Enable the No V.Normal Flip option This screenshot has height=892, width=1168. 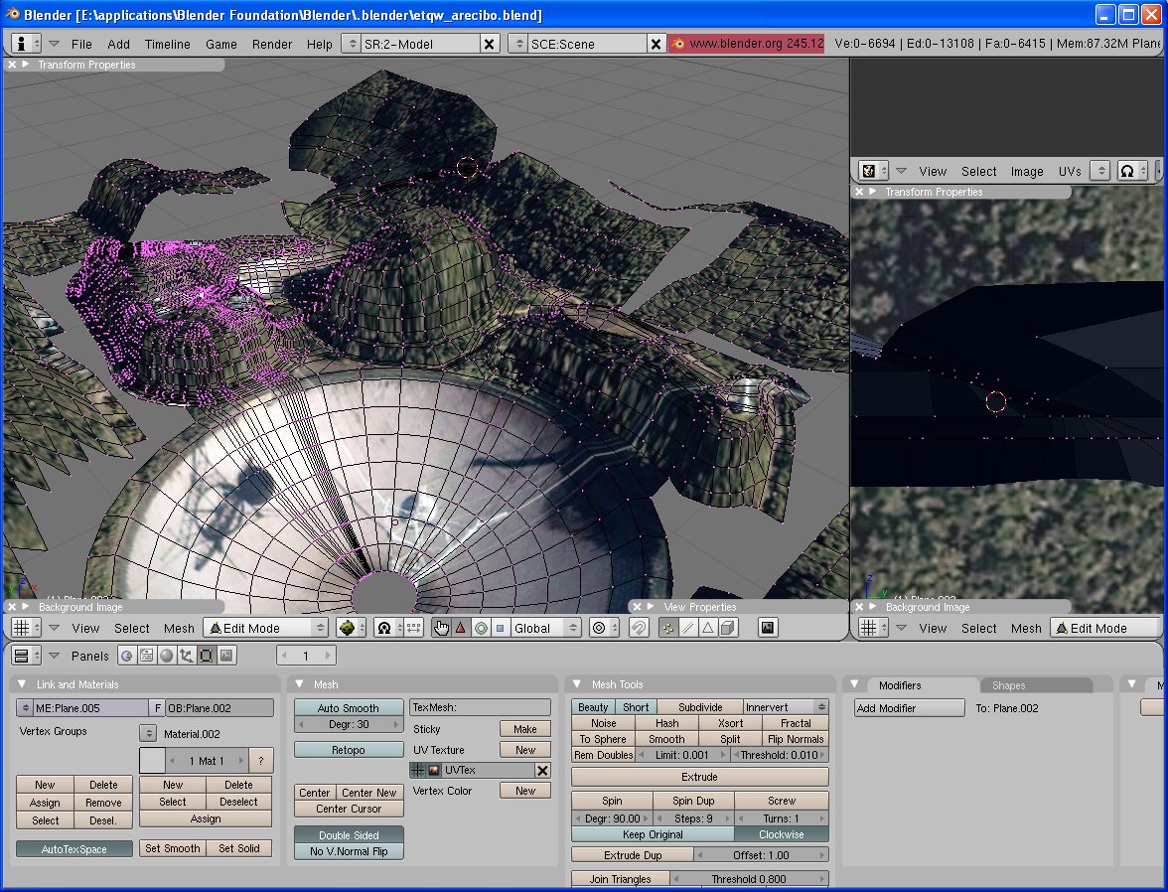(x=349, y=851)
